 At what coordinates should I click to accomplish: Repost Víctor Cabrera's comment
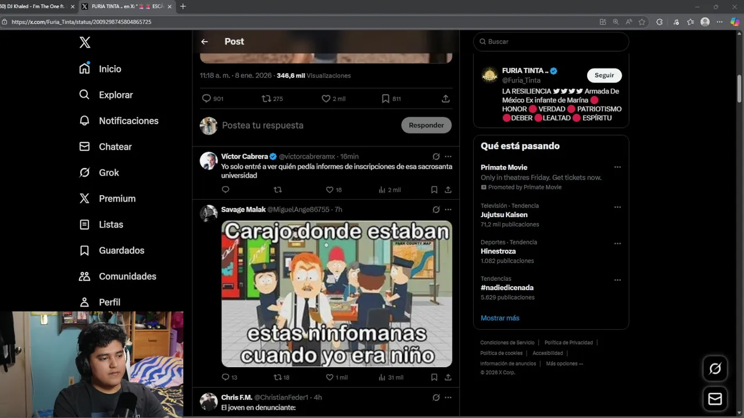[278, 190]
